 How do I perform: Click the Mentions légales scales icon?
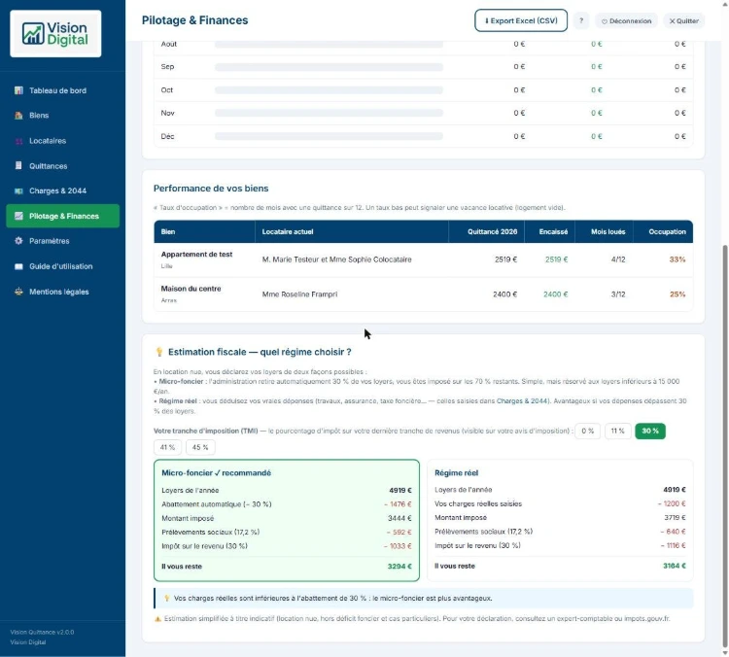pyautogui.click(x=18, y=292)
